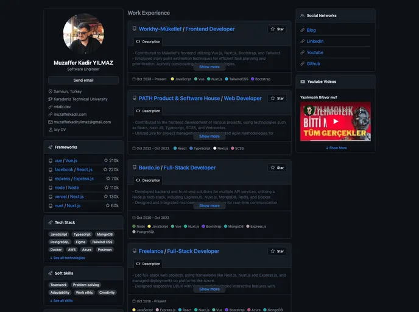Show more of Bordo.io description
The height and width of the screenshot is (312, 419).
point(209,205)
